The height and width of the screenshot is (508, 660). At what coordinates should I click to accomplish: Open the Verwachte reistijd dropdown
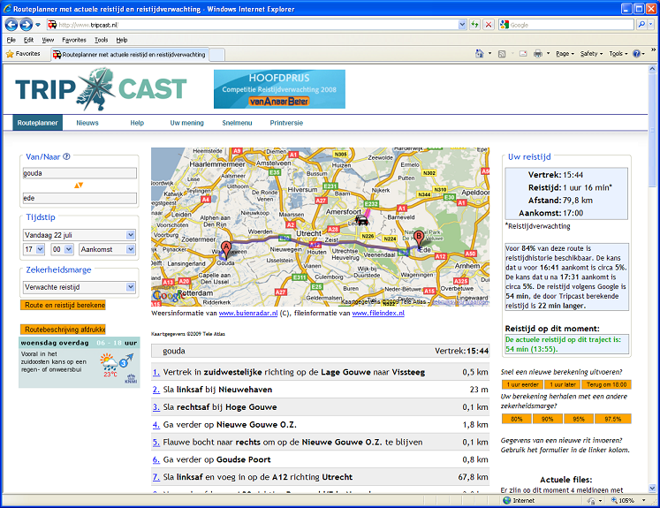[x=131, y=287]
